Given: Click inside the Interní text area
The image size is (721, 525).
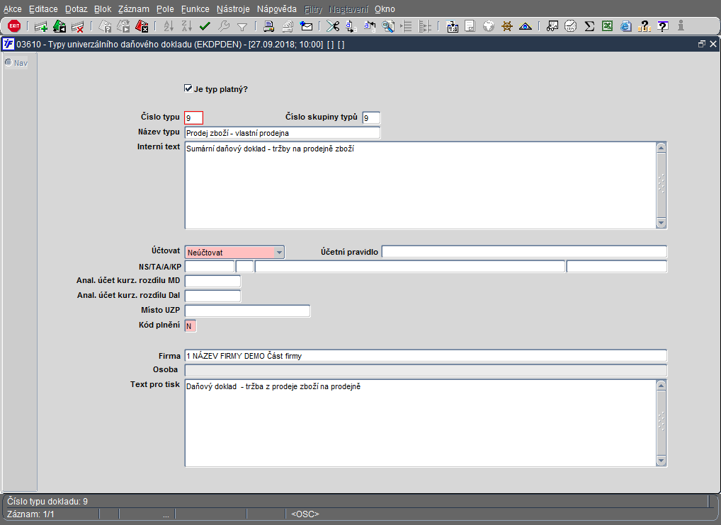Looking at the screenshot, I should 421,185.
